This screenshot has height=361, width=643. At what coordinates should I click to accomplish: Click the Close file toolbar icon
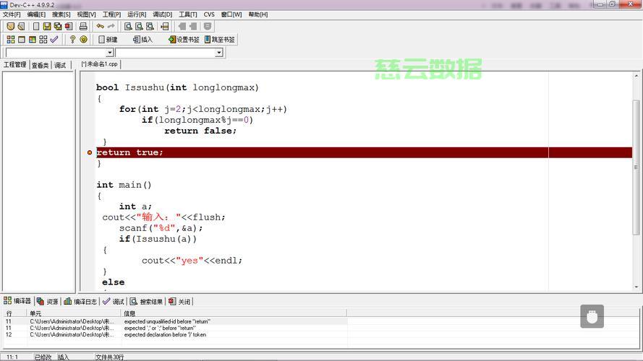pyautogui.click(x=69, y=27)
